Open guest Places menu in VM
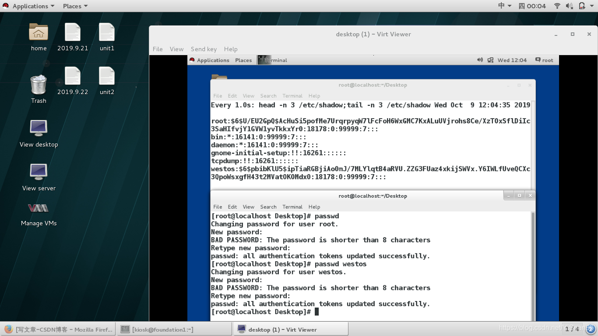The width and height of the screenshot is (598, 336). (243, 60)
